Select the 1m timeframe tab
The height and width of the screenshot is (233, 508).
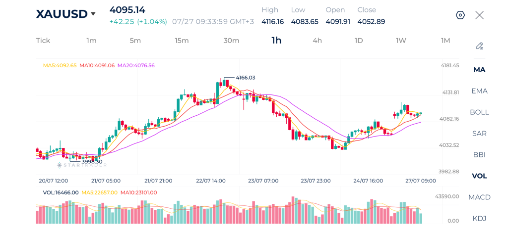coord(91,41)
